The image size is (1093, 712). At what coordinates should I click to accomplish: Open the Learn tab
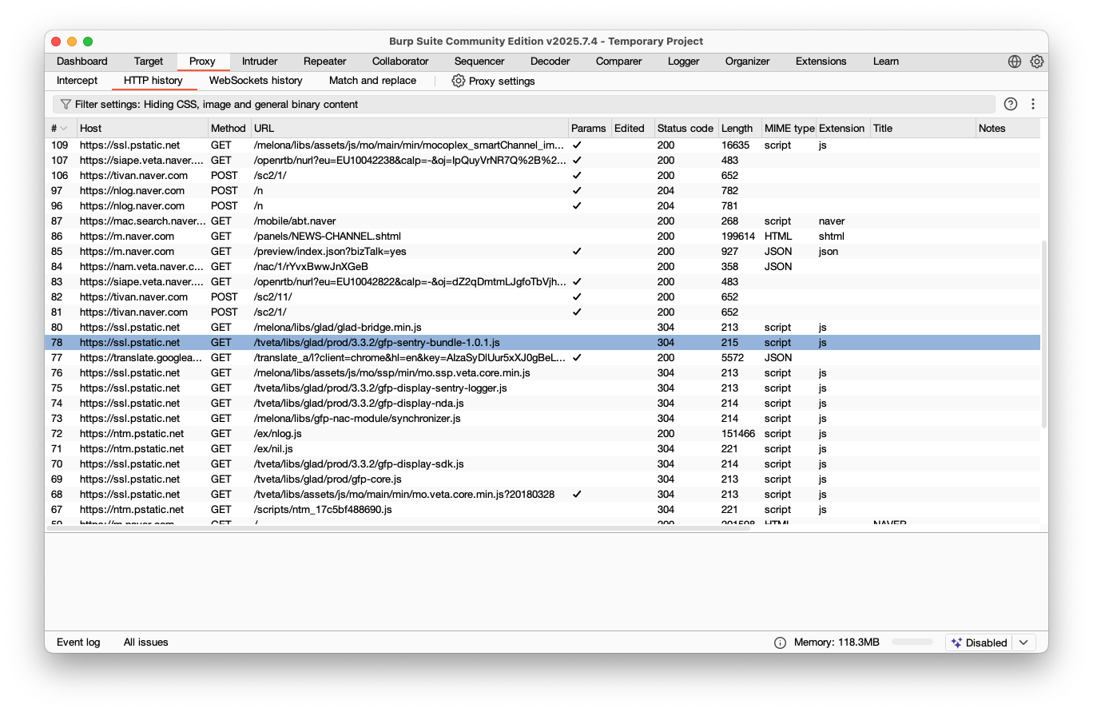click(x=886, y=62)
